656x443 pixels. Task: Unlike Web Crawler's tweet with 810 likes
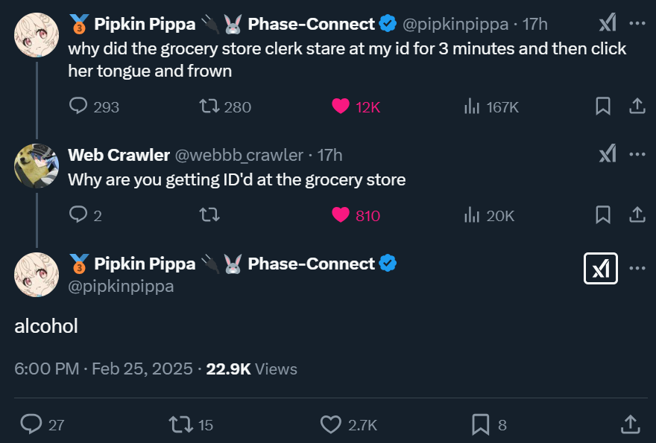[341, 215]
